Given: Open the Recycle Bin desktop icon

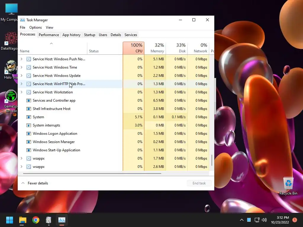Looking at the screenshot, I should [288, 186].
